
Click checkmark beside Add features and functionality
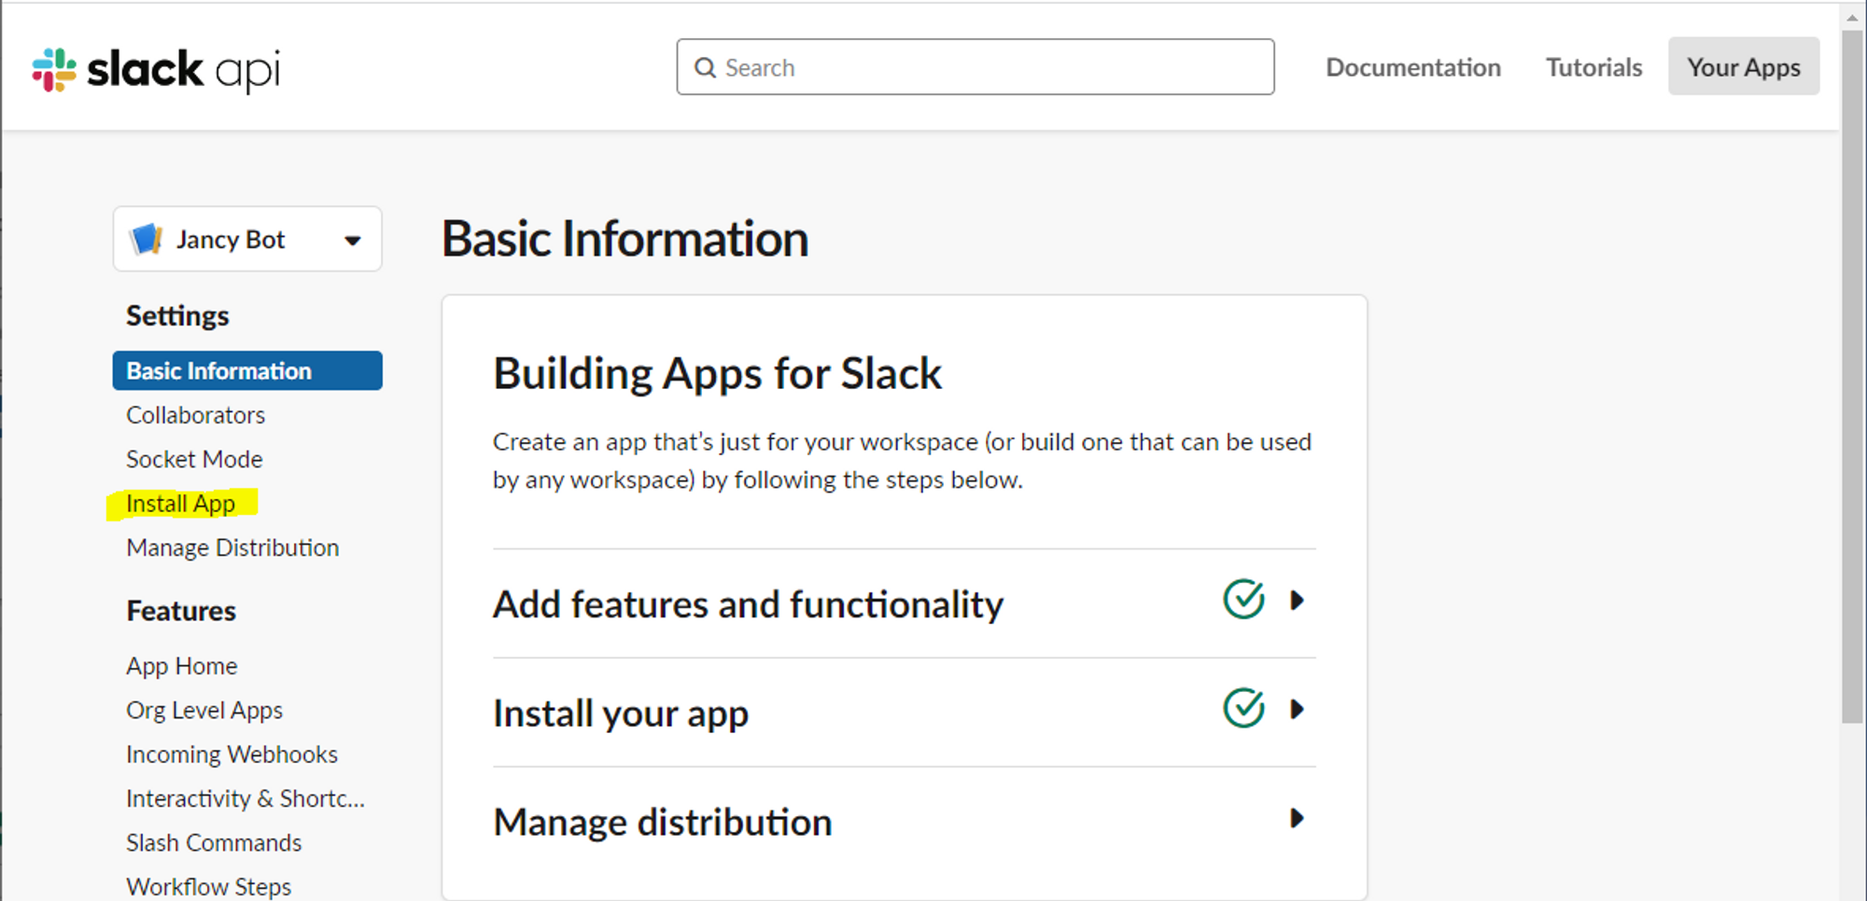tap(1243, 600)
